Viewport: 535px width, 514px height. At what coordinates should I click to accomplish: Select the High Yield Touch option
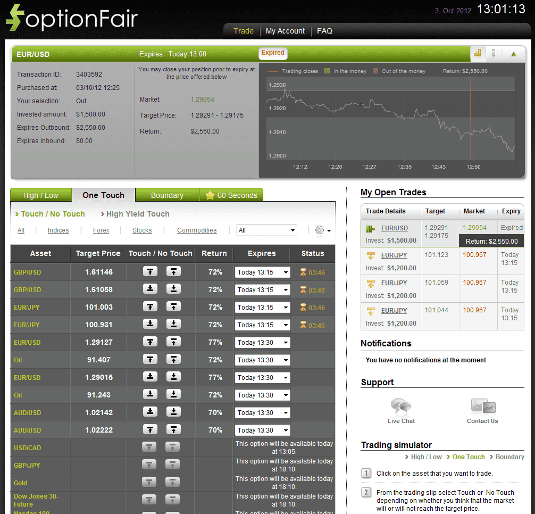tap(137, 214)
